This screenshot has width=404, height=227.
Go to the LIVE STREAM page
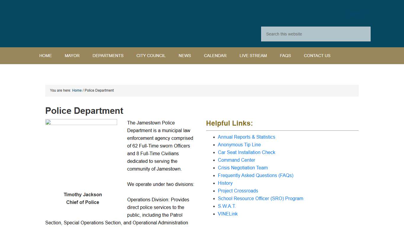pos(253,56)
